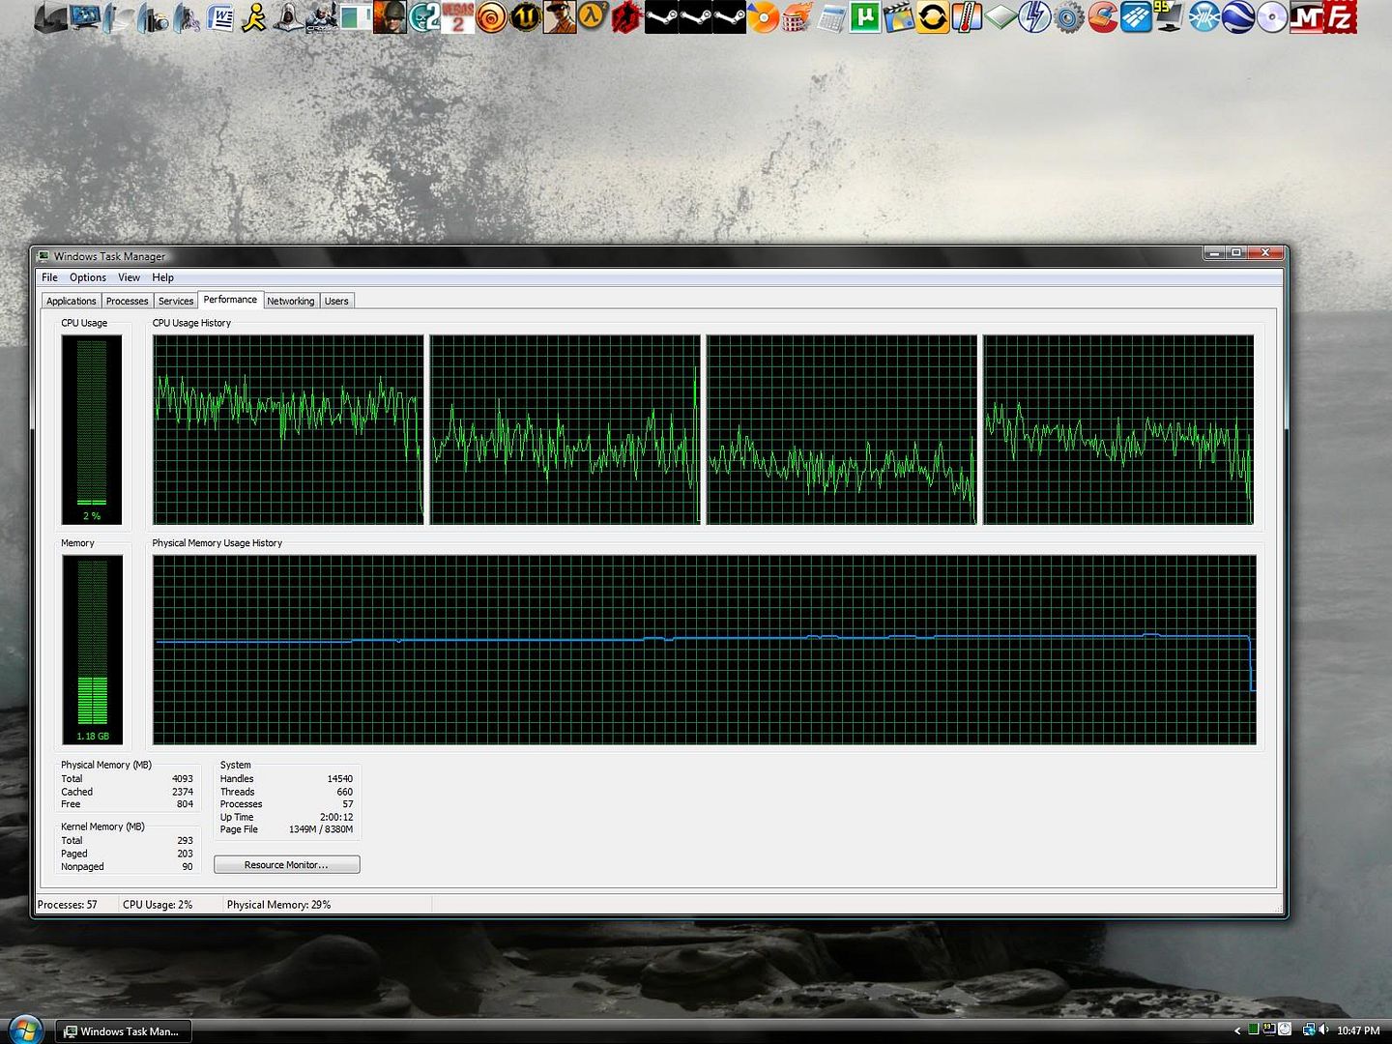This screenshot has height=1044, width=1392.
Task: Click the Windows Task Manager taskbar button
Action: click(x=123, y=1031)
